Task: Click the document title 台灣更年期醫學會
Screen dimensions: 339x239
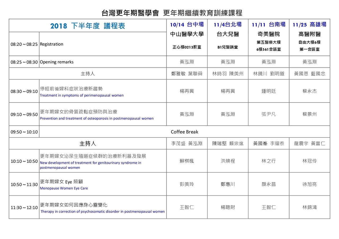Action: (130, 13)
